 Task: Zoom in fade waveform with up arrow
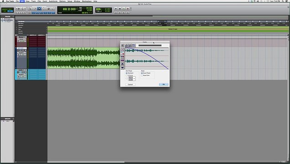(123, 64)
